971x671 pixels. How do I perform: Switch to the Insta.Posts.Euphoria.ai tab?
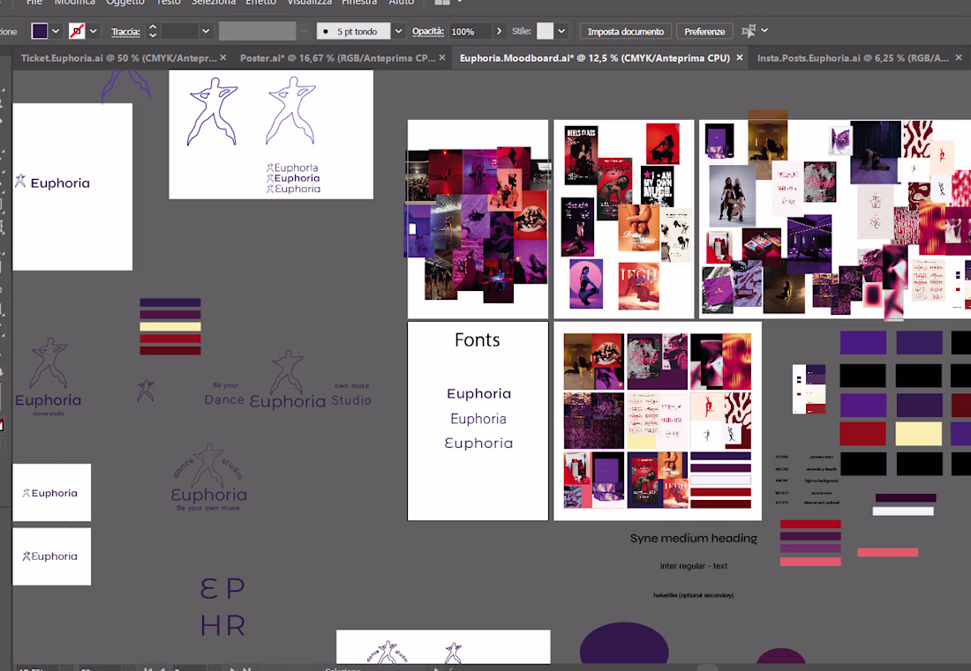pos(853,57)
